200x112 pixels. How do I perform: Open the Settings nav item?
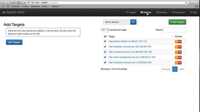tap(162, 12)
